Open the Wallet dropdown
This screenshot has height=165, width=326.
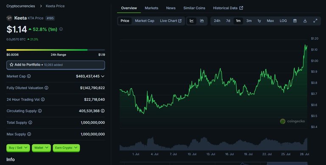coord(41,148)
